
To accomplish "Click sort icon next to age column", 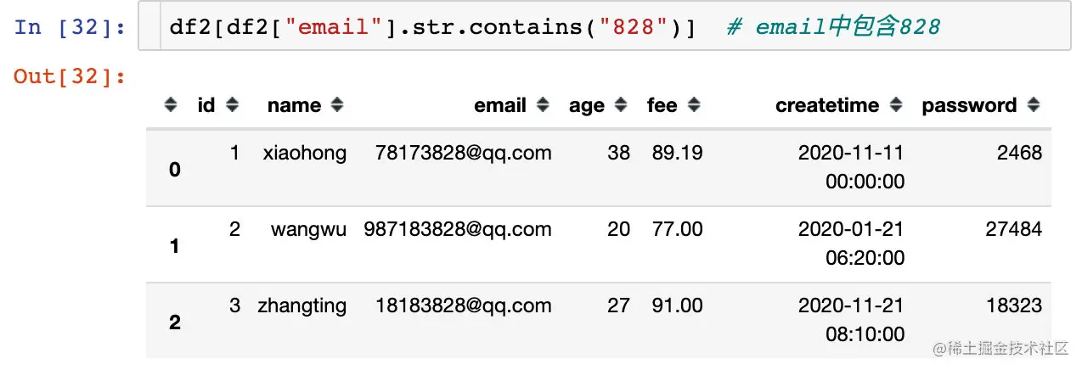I will (620, 105).
